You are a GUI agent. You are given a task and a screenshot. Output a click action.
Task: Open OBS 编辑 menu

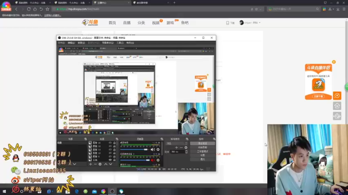pos(71,42)
